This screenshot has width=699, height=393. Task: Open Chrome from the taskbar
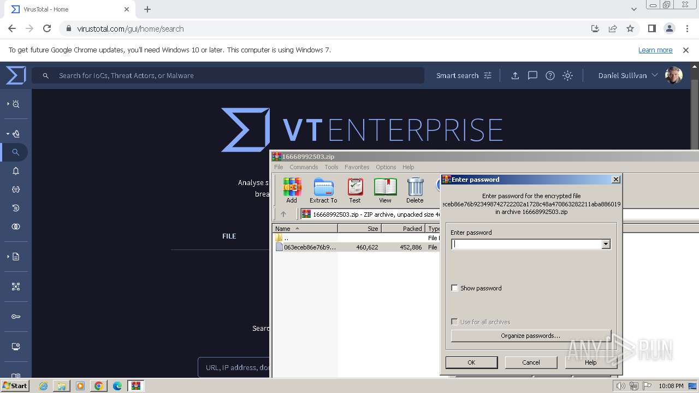98,386
